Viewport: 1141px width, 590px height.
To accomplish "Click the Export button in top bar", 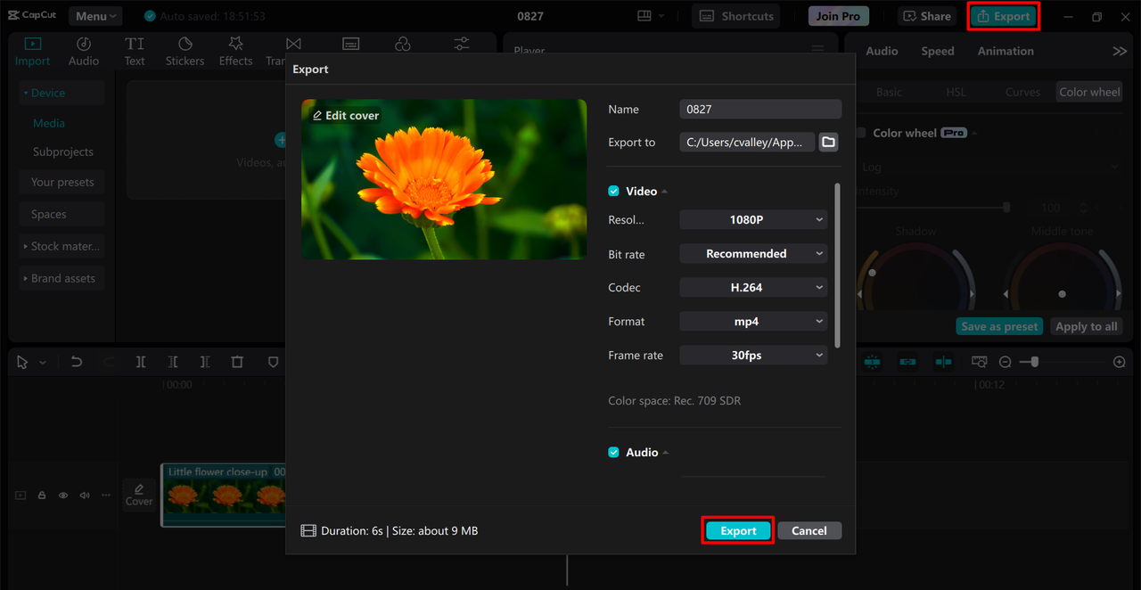I will 1004,16.
